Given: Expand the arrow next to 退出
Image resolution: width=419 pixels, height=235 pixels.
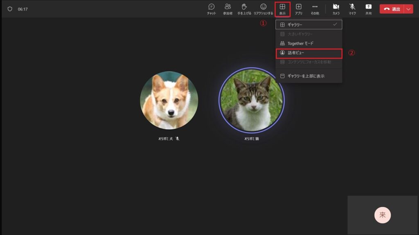Looking at the screenshot, I should pos(408,9).
